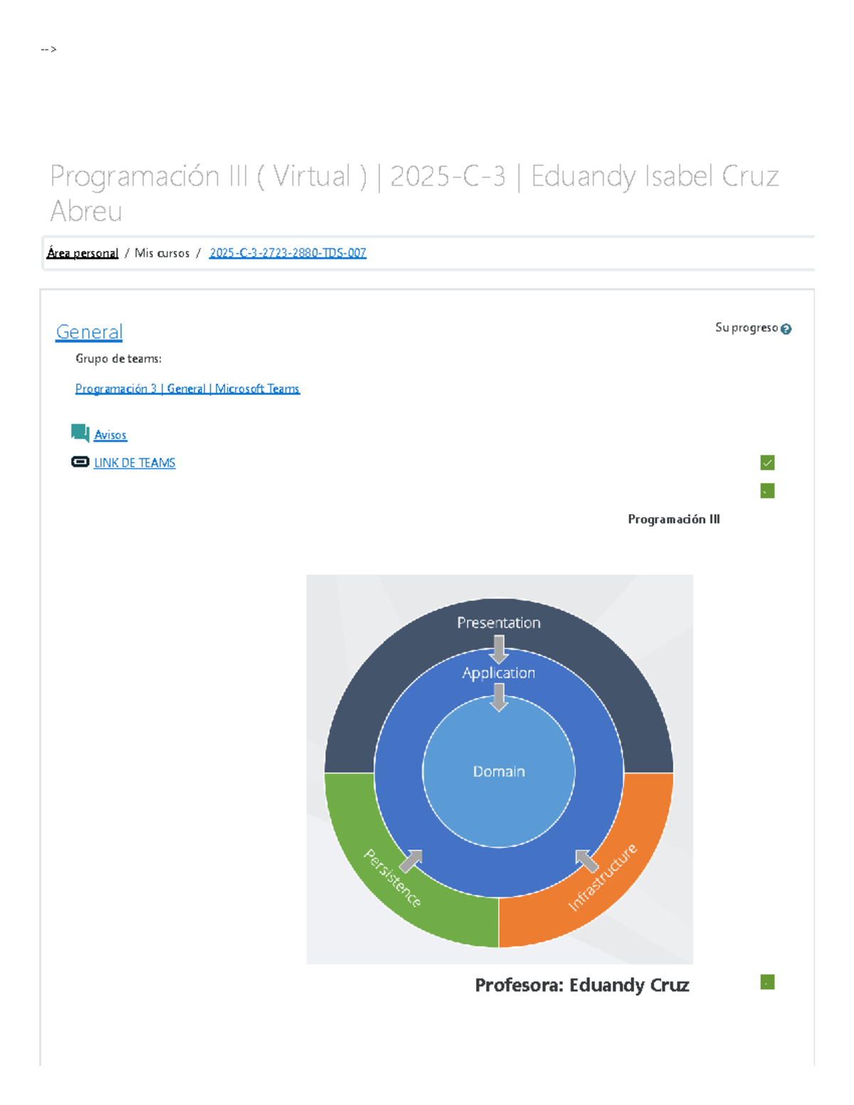Click 'Mis cursos' breadcrumb text
This screenshot has height=1105, width=854.
pos(162,253)
